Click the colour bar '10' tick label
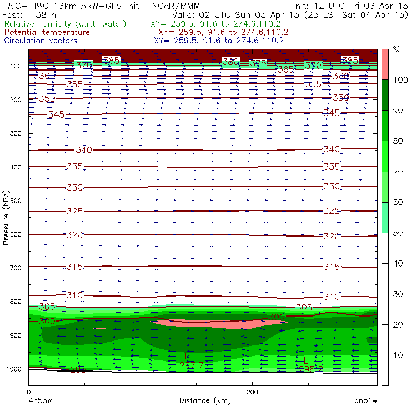 [x=398, y=355]
